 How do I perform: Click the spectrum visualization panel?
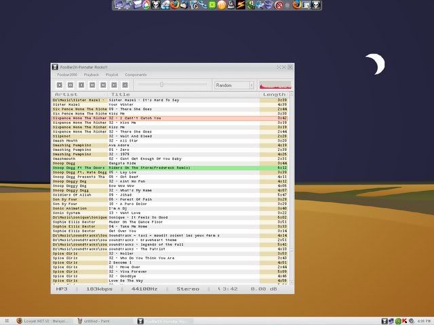pos(275,85)
